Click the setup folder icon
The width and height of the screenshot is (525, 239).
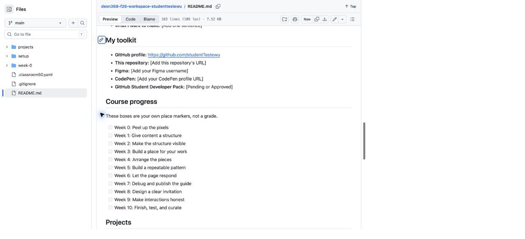(14, 56)
